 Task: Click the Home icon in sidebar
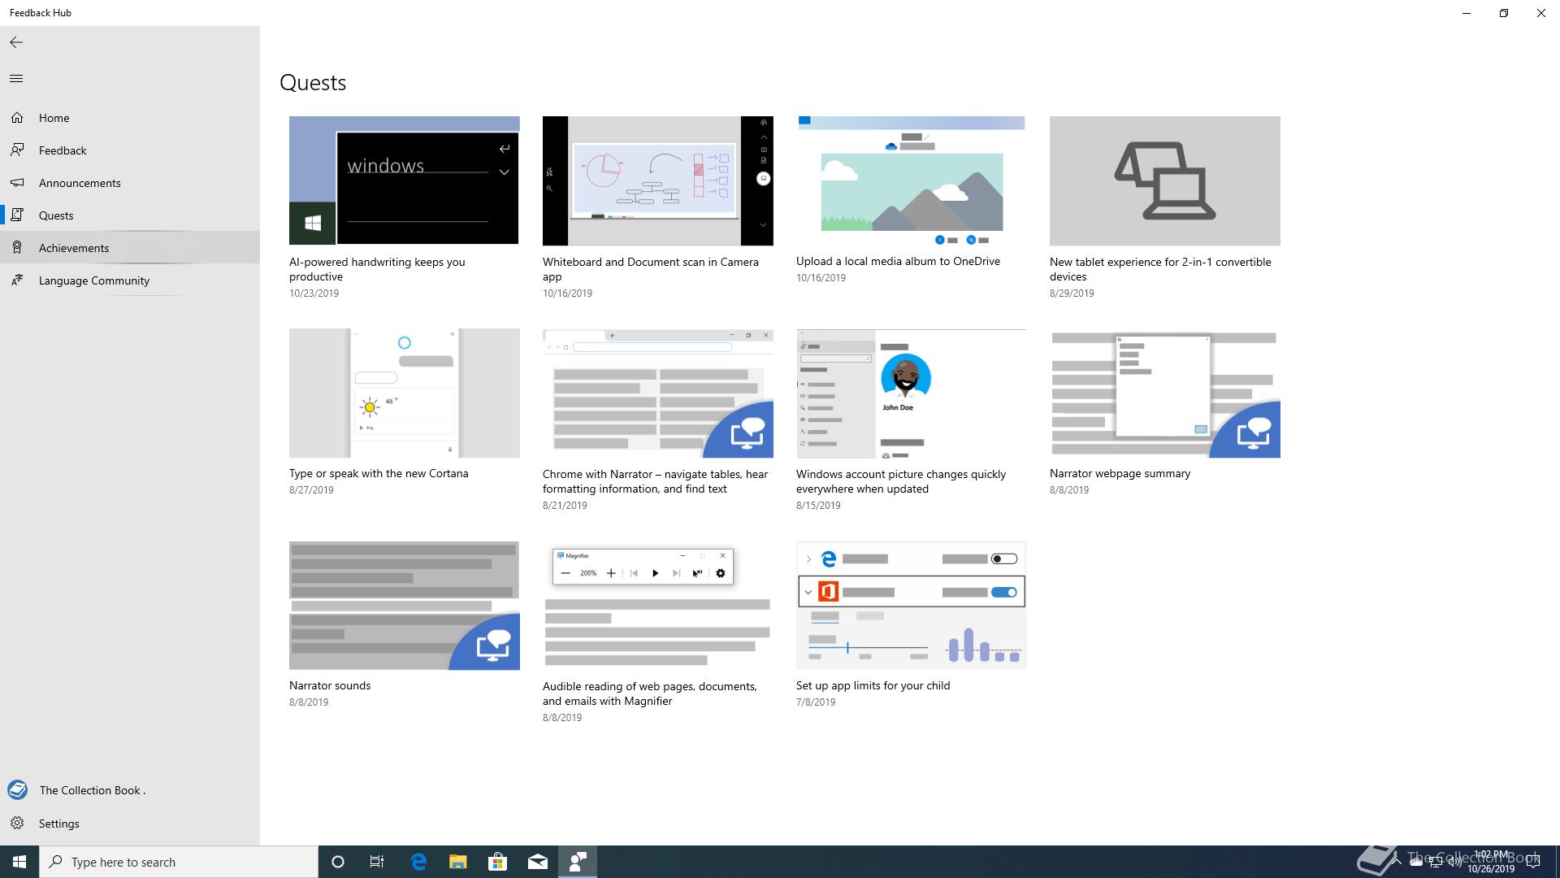click(x=17, y=118)
